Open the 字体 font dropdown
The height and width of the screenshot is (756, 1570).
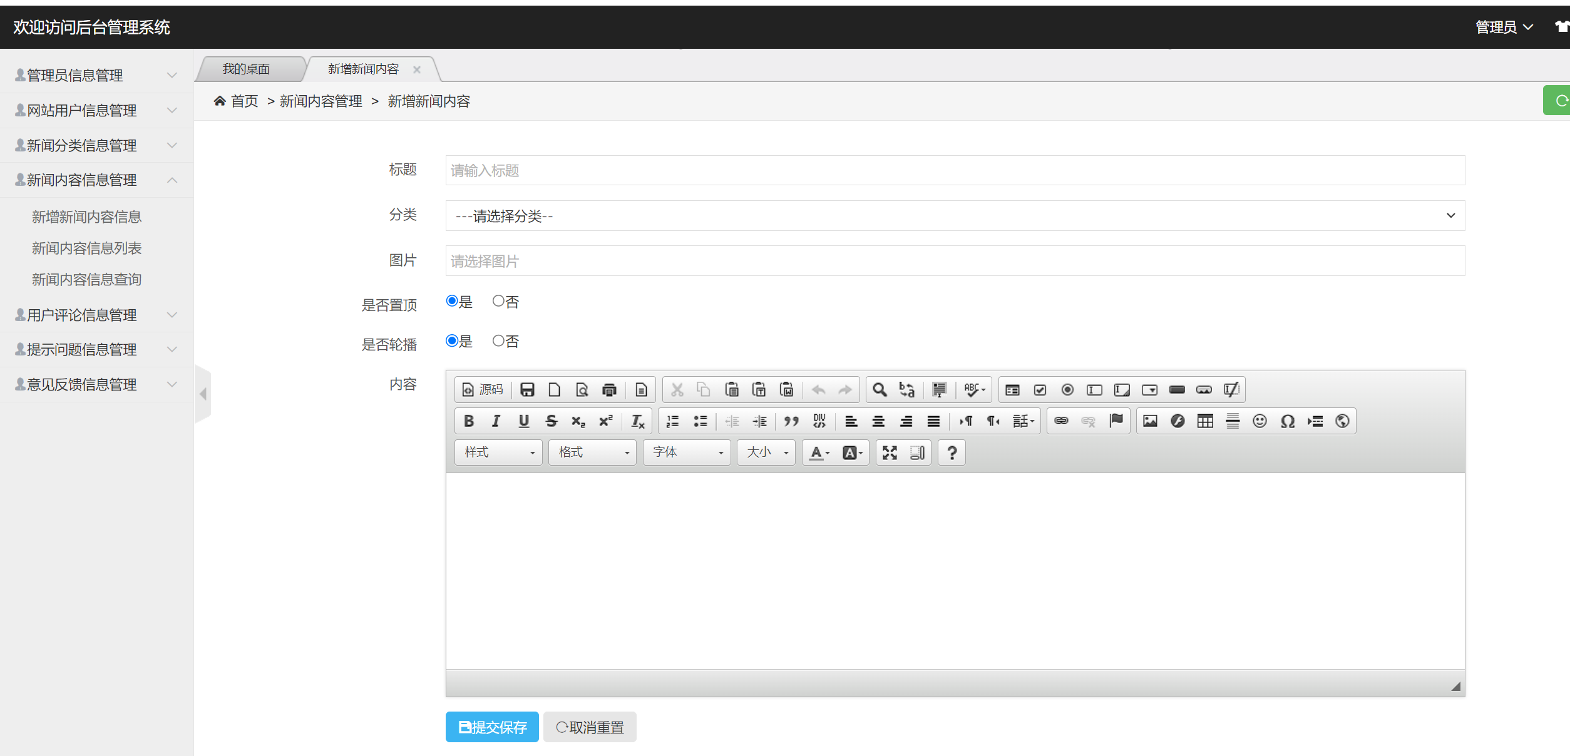687,452
